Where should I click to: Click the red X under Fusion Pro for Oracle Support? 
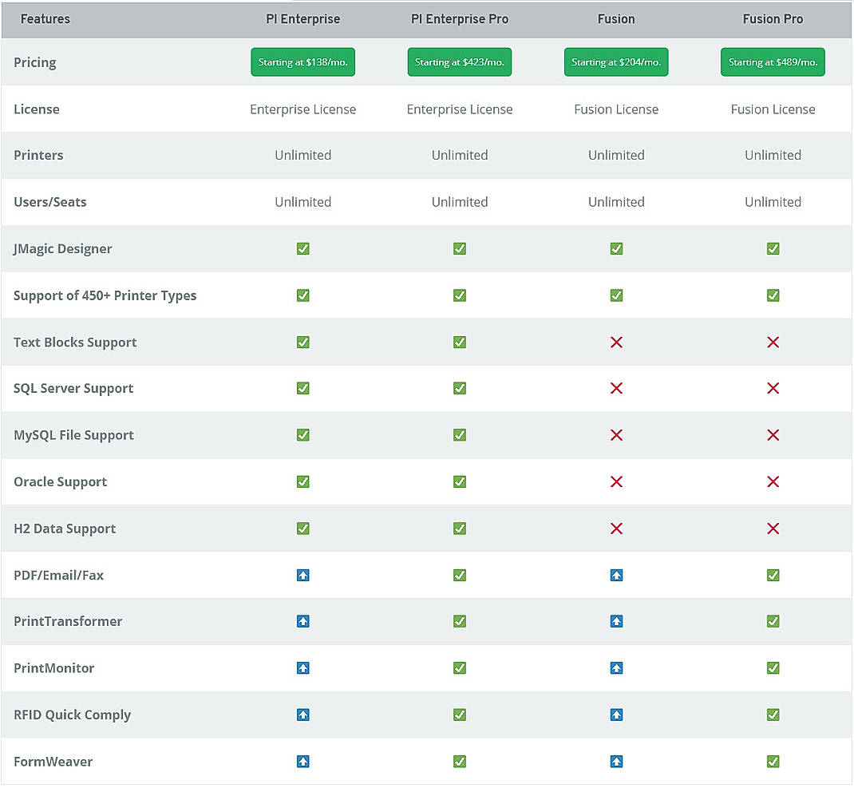pos(773,481)
